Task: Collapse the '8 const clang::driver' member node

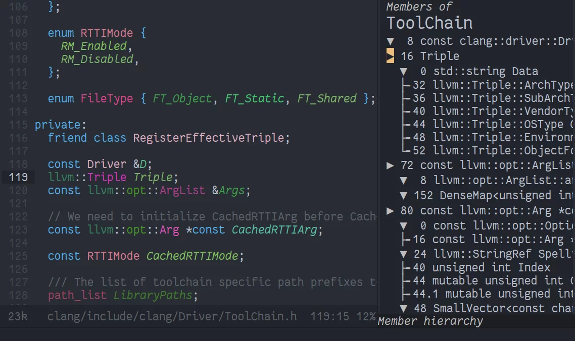Action: point(390,41)
